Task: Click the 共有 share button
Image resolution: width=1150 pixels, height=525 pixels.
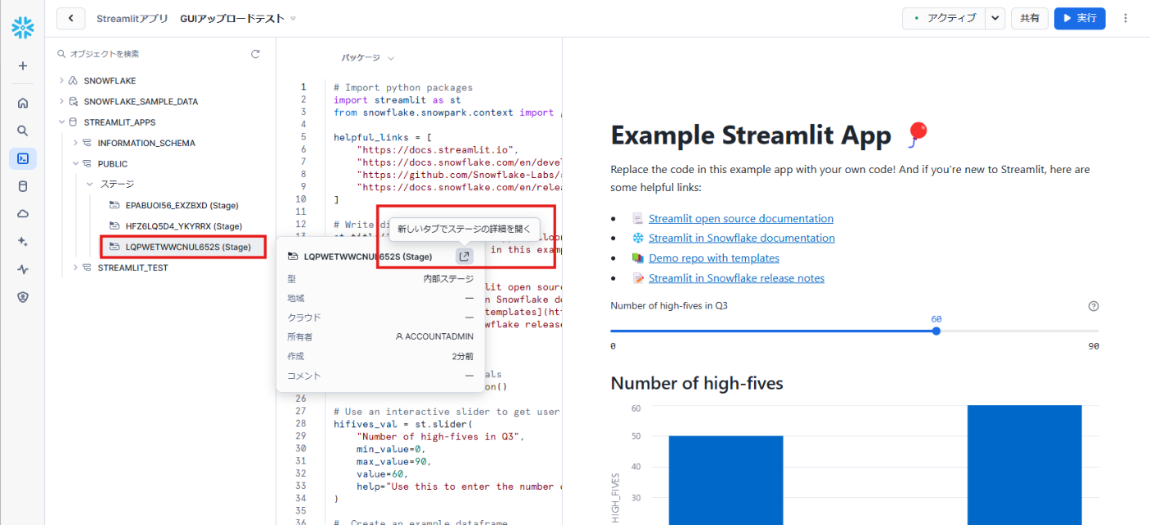Action: tap(1030, 18)
